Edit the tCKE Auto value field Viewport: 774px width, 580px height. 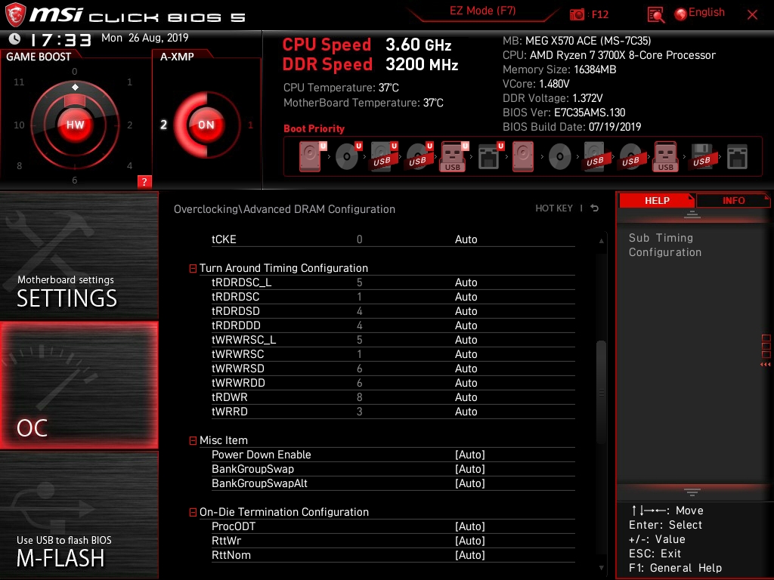466,239
